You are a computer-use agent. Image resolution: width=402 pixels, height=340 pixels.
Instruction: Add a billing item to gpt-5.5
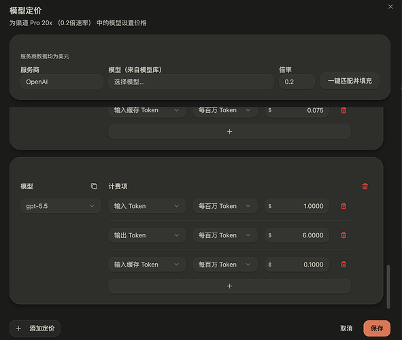(229, 286)
